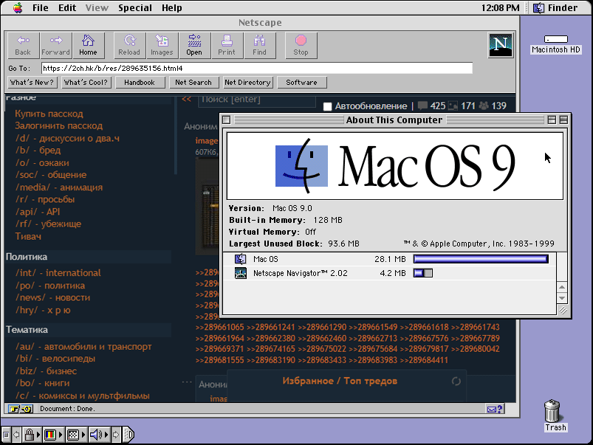Click the Net Search button

(x=193, y=83)
